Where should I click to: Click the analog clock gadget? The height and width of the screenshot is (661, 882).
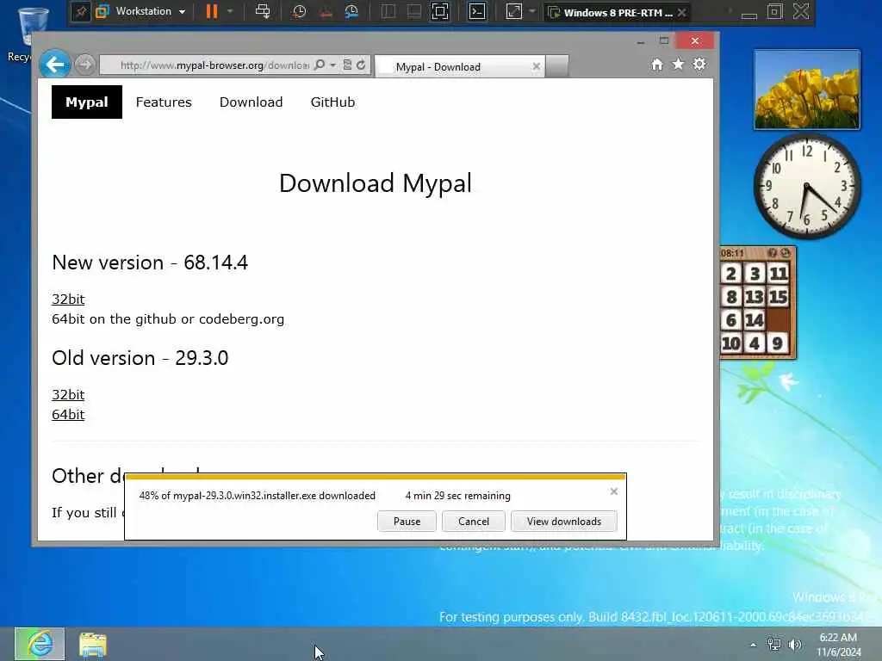pyautogui.click(x=806, y=186)
